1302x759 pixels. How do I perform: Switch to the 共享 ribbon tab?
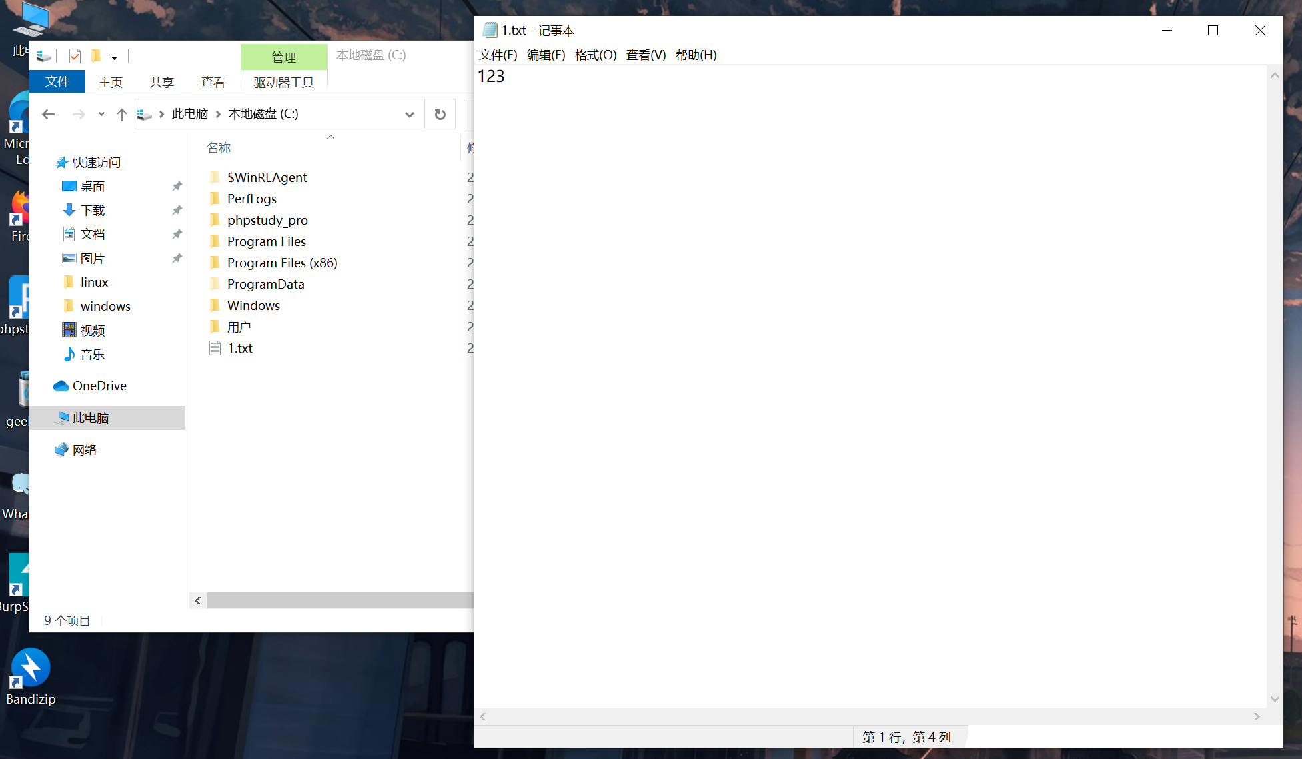(x=162, y=82)
